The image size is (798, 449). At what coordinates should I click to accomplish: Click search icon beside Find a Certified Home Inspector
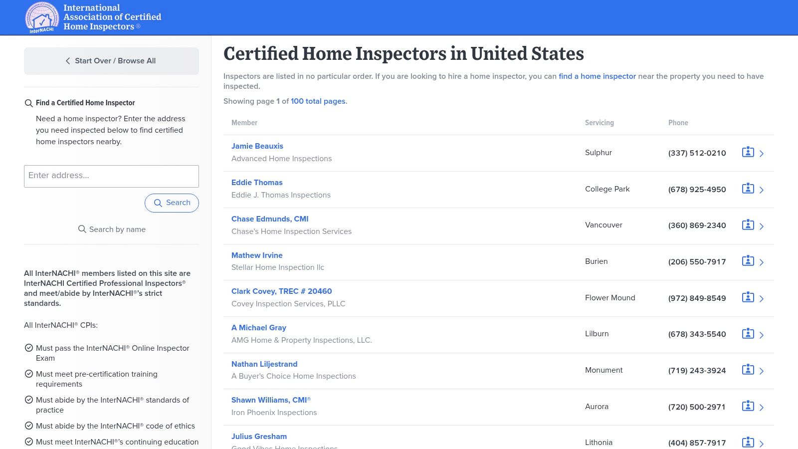point(28,103)
